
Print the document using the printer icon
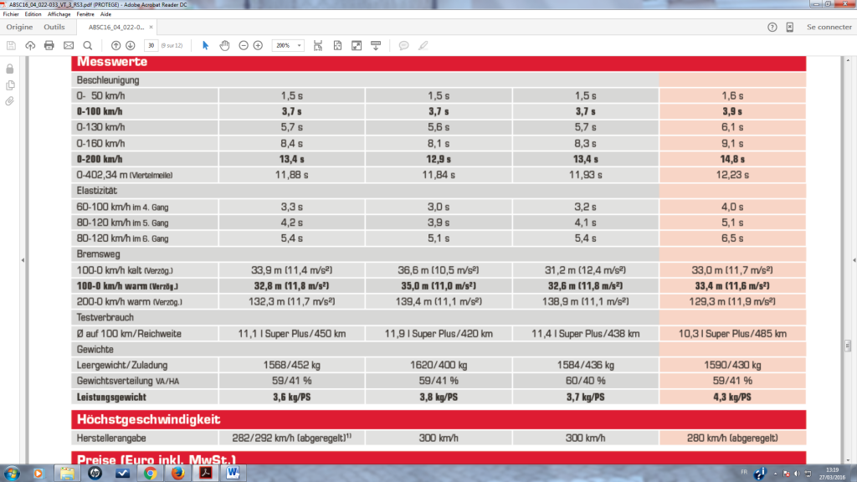point(49,45)
